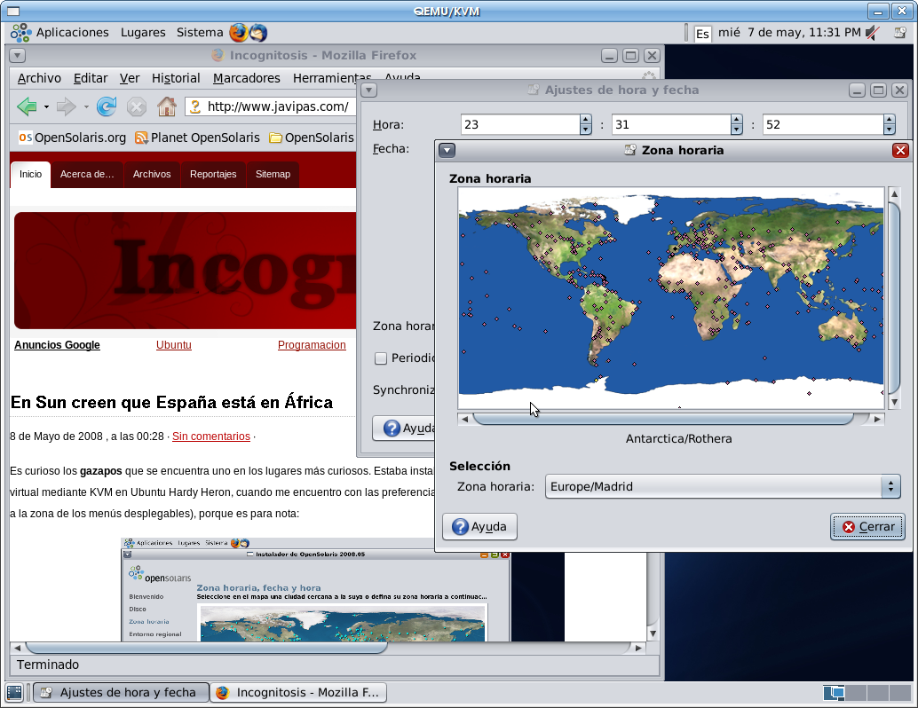Toggle the Periodic checkbox in time settings

(381, 358)
